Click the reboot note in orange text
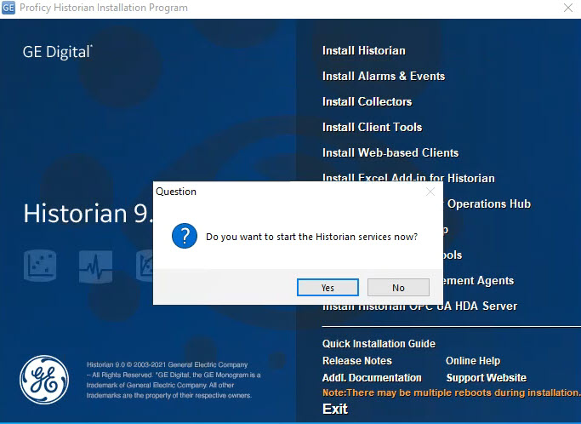 pos(452,392)
